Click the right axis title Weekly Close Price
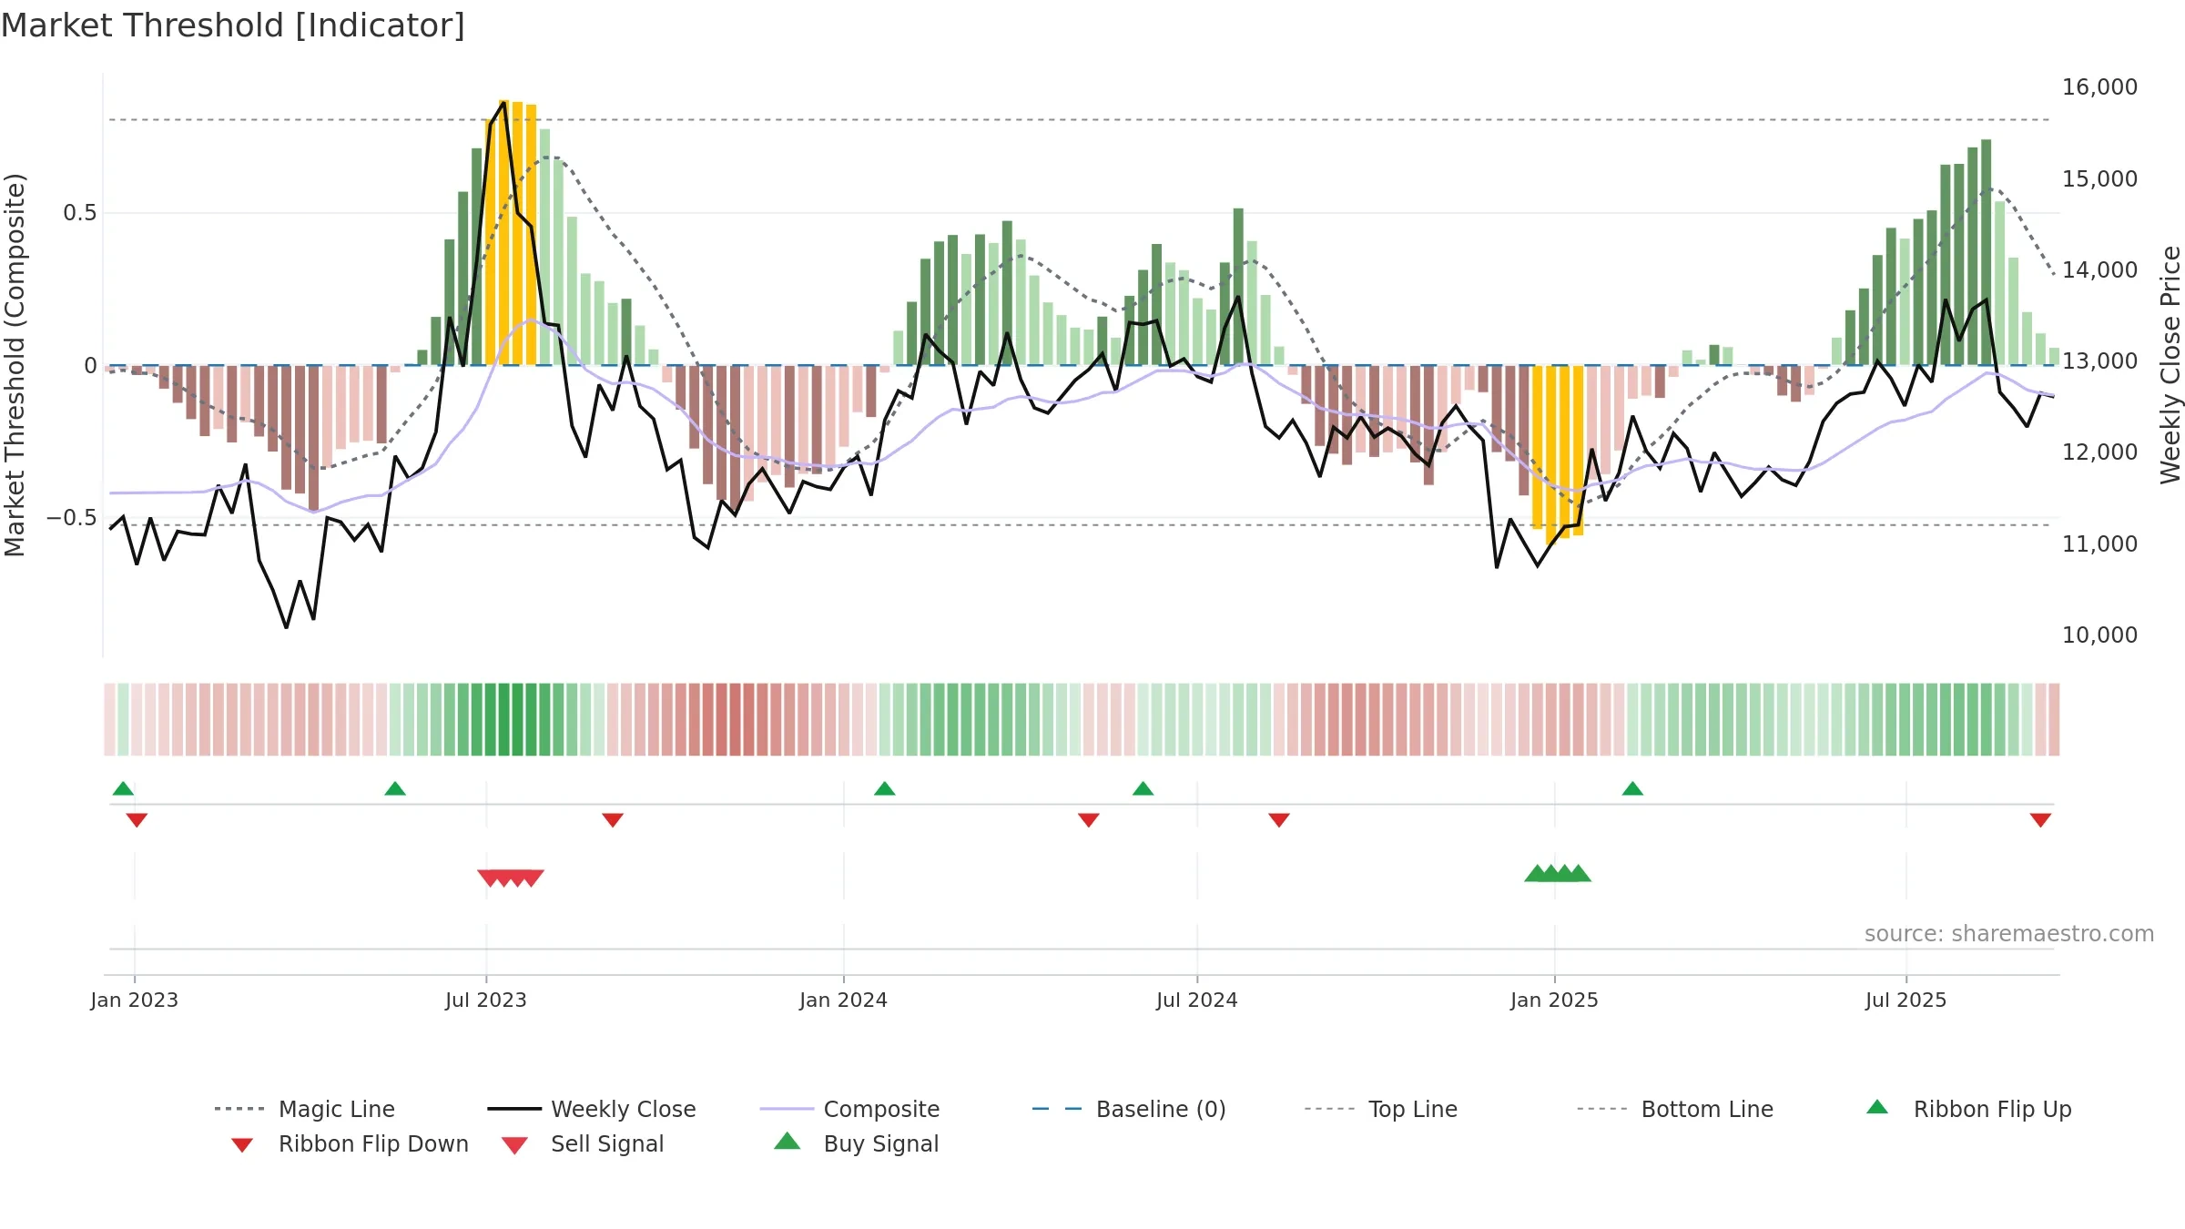 coord(2170,365)
